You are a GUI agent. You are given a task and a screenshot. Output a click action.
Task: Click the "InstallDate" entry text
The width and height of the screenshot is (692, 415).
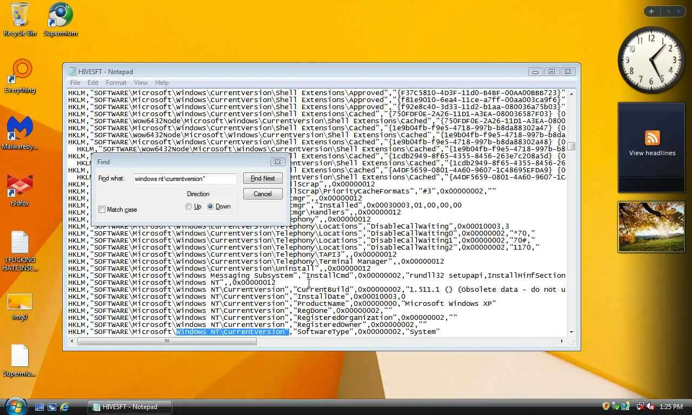click(321, 297)
